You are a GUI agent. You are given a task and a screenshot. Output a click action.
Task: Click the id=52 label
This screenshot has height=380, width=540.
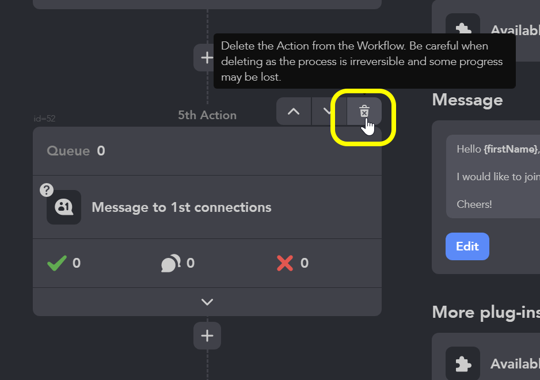click(x=44, y=119)
